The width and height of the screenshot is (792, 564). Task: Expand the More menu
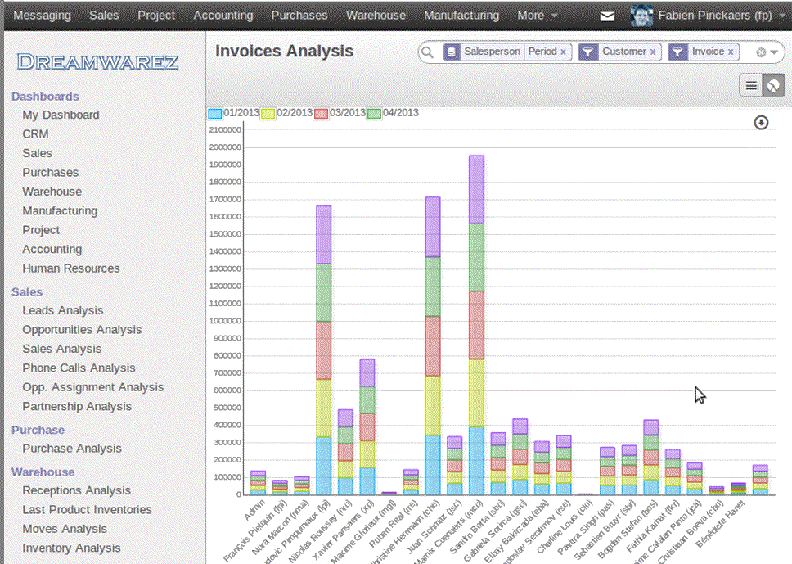click(537, 15)
